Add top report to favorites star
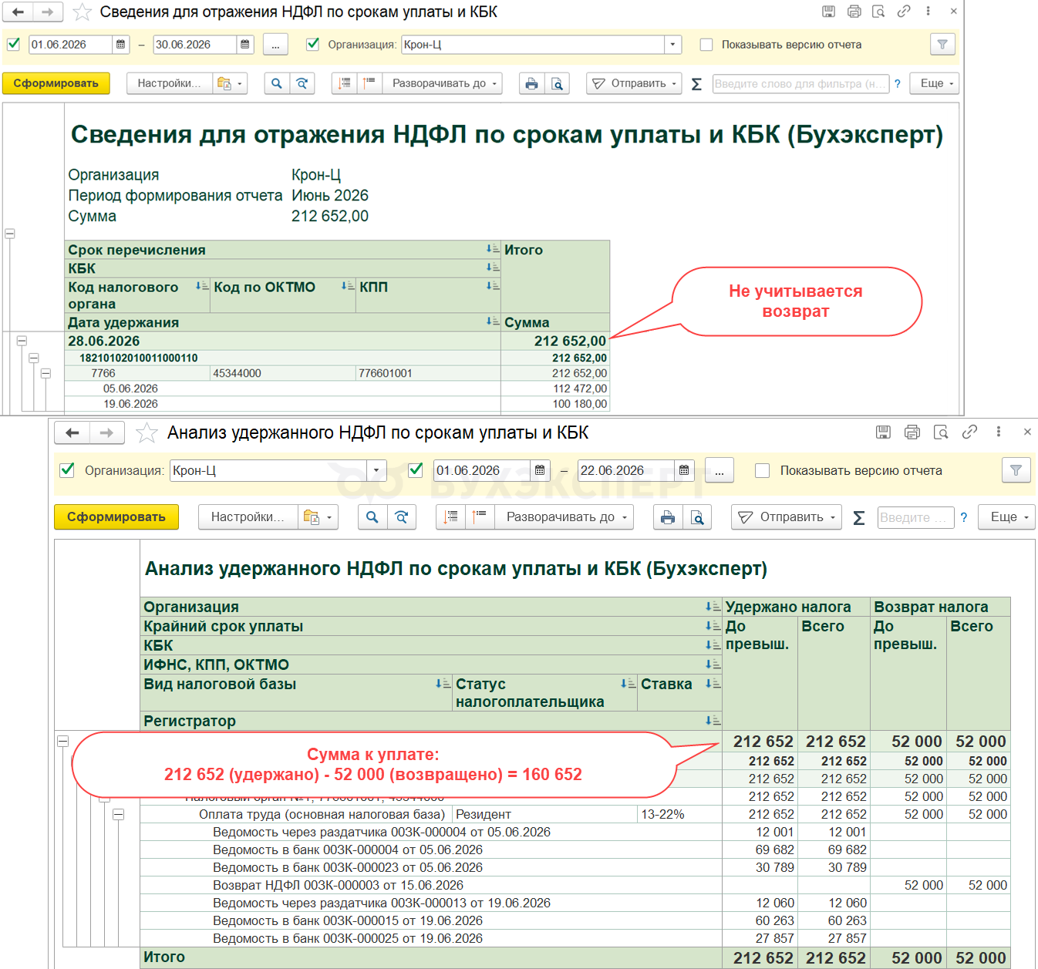Image resolution: width=1038 pixels, height=969 pixels. pos(82,12)
